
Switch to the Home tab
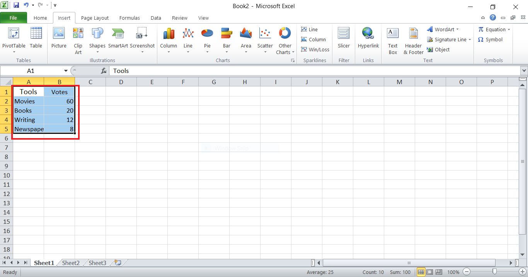pyautogui.click(x=40, y=18)
